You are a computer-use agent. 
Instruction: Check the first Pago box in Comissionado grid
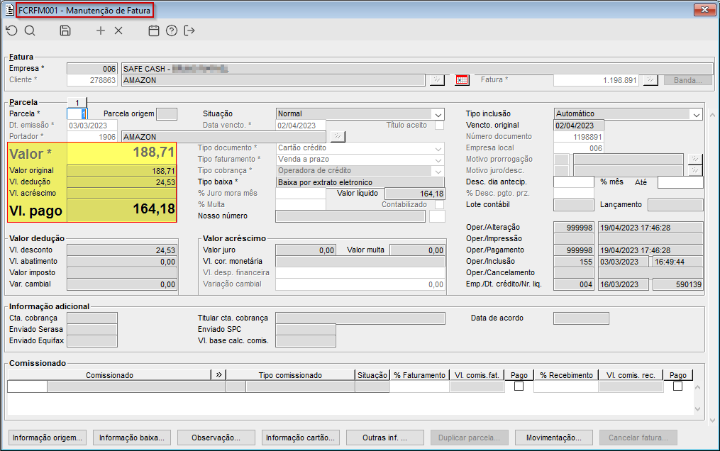pos(519,386)
